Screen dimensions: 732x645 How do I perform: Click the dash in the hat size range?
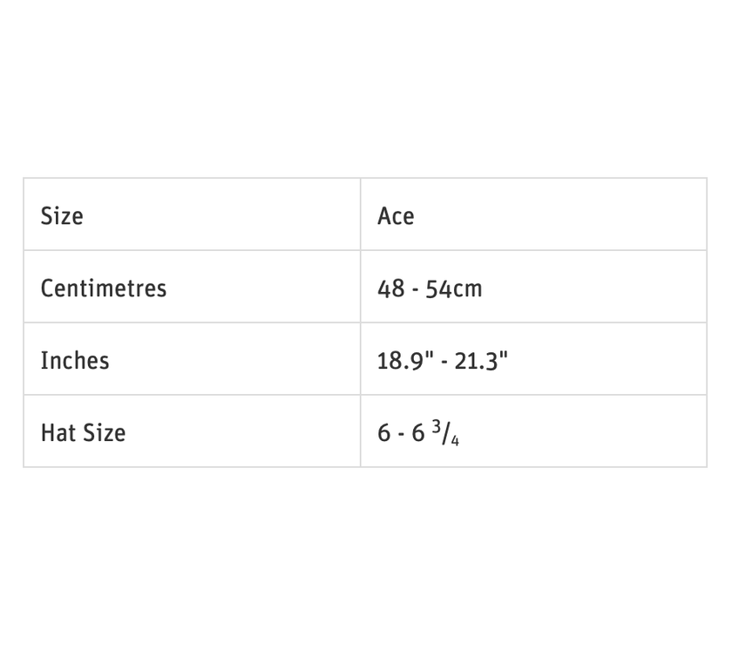click(x=402, y=434)
